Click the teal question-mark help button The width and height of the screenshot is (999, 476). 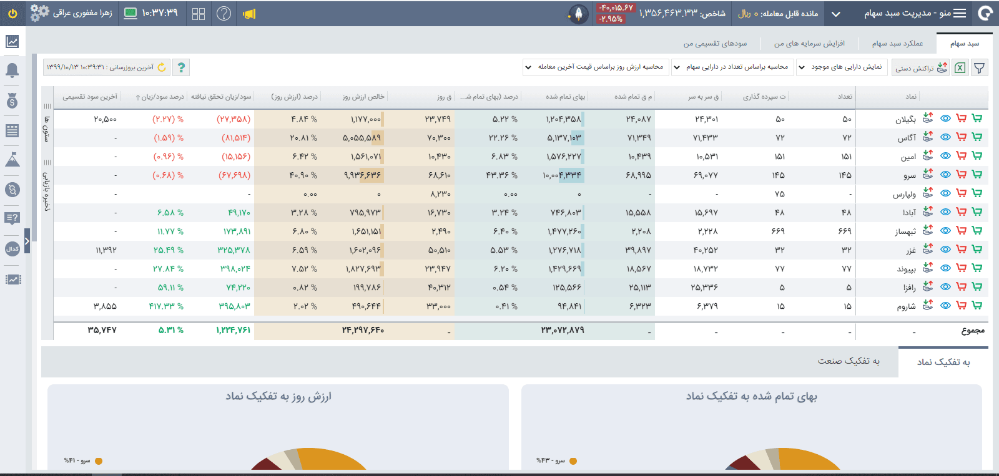(x=181, y=67)
